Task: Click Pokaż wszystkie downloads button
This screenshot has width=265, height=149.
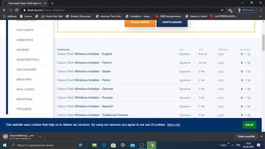Action: pos(246,137)
